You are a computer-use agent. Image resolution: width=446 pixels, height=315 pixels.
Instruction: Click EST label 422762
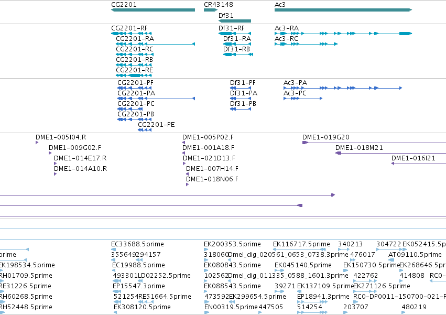pos(365,276)
